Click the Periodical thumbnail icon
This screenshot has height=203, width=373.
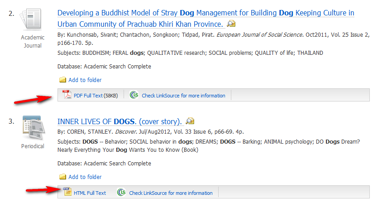(x=33, y=128)
